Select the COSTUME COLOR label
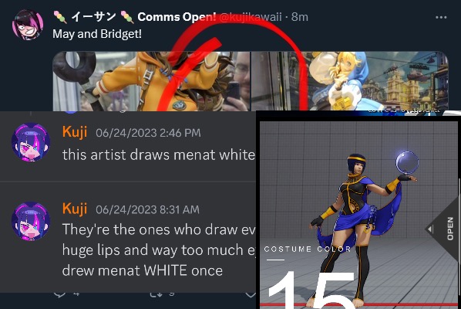The width and height of the screenshot is (461, 309). tap(308, 250)
